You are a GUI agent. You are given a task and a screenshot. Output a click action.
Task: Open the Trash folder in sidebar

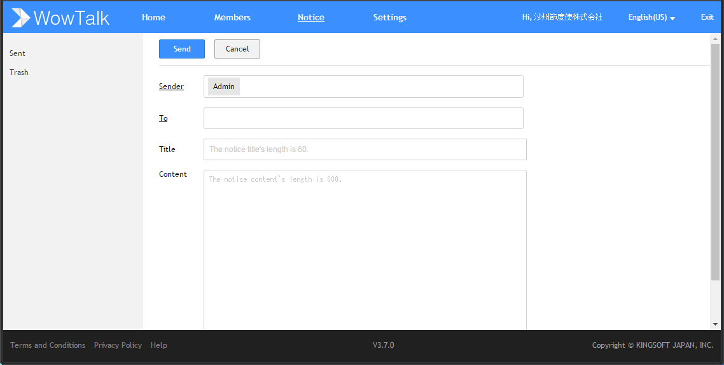click(x=19, y=72)
